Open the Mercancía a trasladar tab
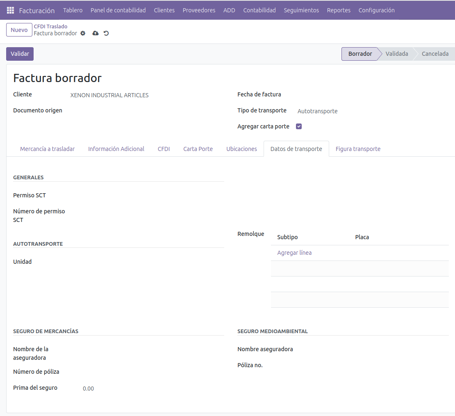The image size is (455, 416). click(47, 149)
